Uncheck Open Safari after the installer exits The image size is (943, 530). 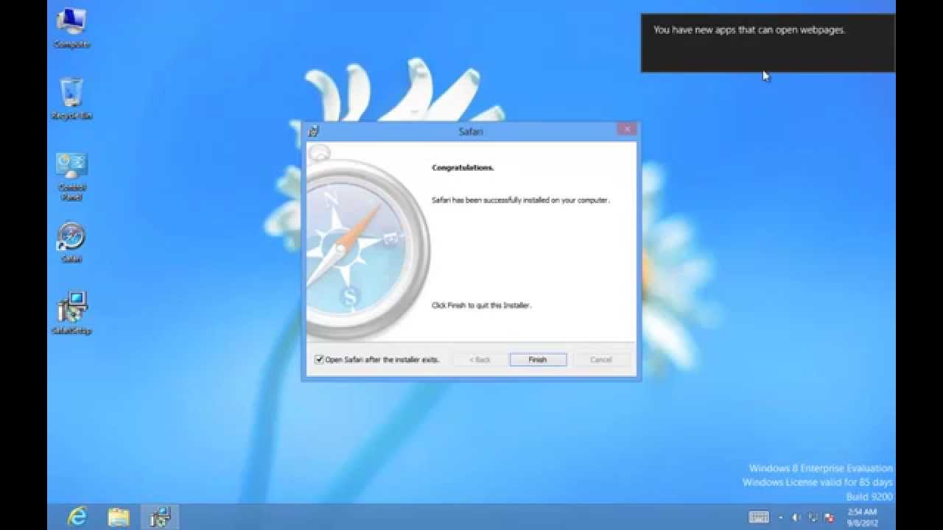pyautogui.click(x=319, y=359)
